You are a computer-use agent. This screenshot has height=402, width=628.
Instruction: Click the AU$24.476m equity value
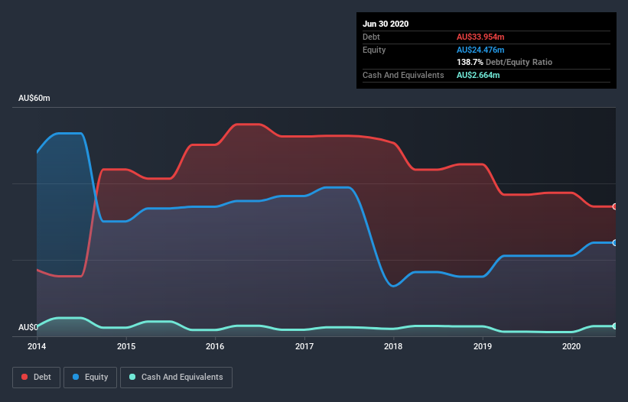pyautogui.click(x=480, y=50)
